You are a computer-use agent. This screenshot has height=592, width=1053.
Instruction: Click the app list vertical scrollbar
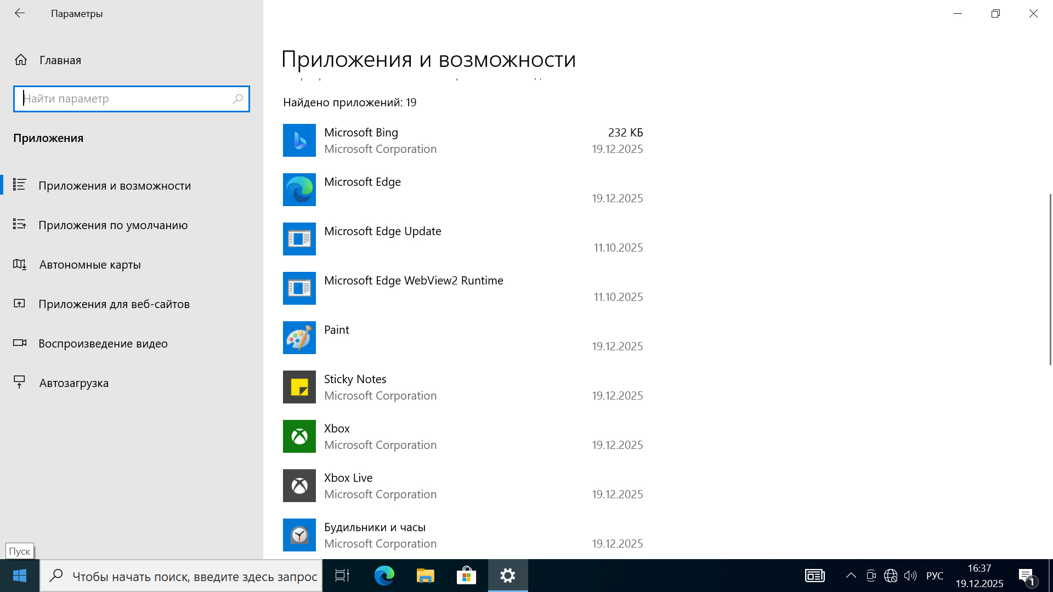pos(1050,278)
